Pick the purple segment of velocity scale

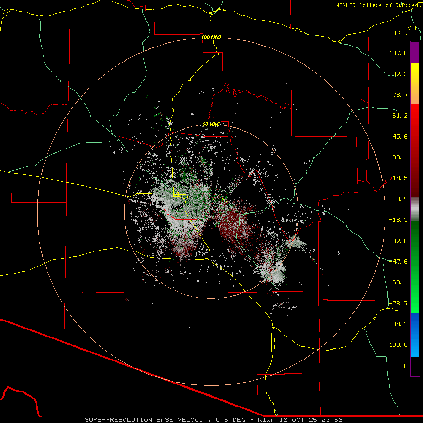click(x=415, y=52)
